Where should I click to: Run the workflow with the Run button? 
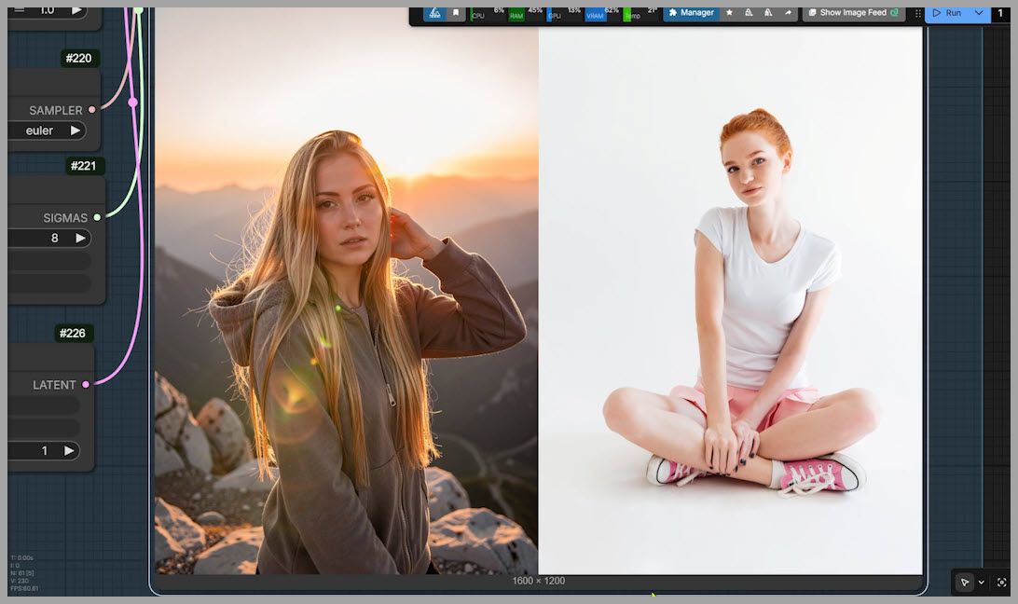coord(947,13)
